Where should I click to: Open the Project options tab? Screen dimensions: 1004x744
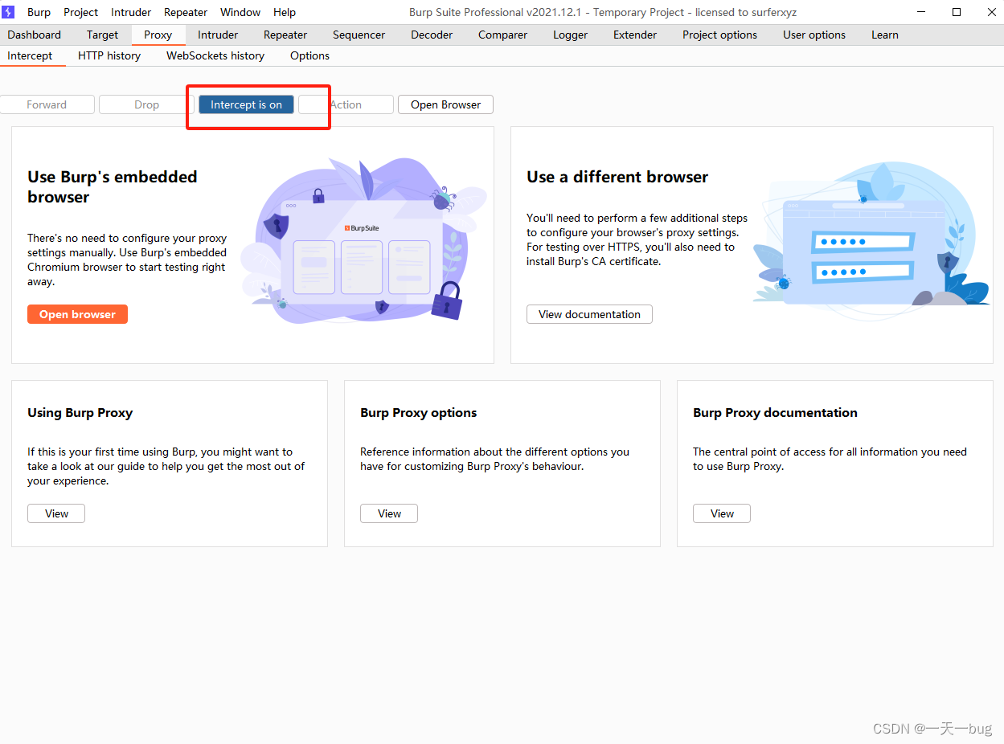tap(720, 35)
